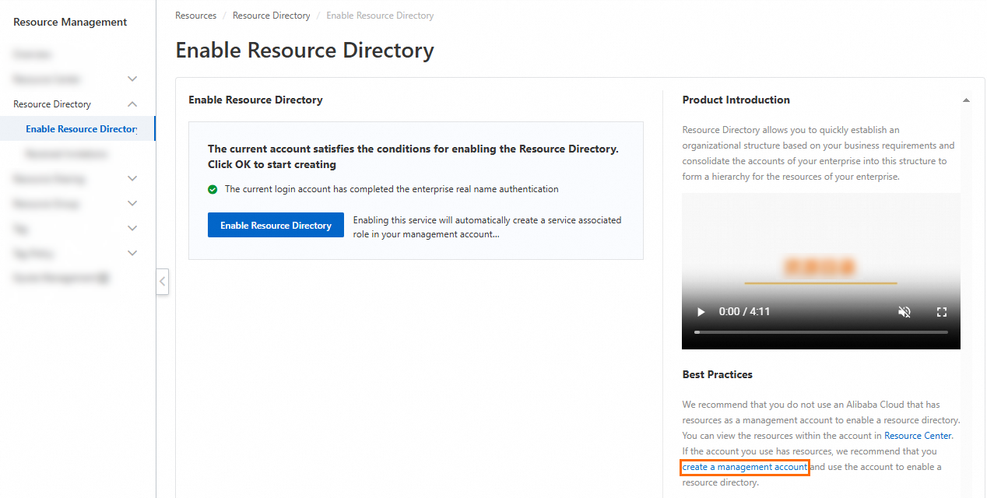Play the Product Introduction video
The height and width of the screenshot is (498, 987).
tap(701, 312)
